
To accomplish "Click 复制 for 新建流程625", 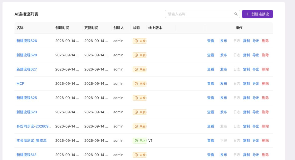I will (x=246, y=98).
